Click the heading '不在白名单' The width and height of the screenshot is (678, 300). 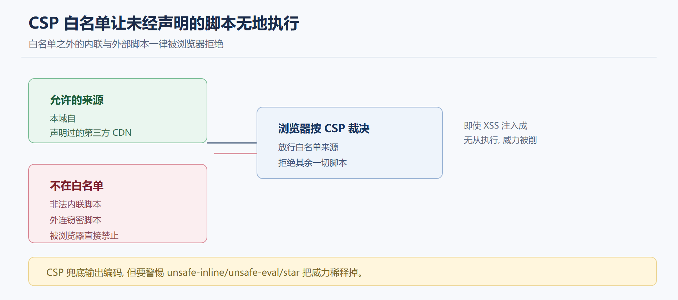[x=77, y=186]
